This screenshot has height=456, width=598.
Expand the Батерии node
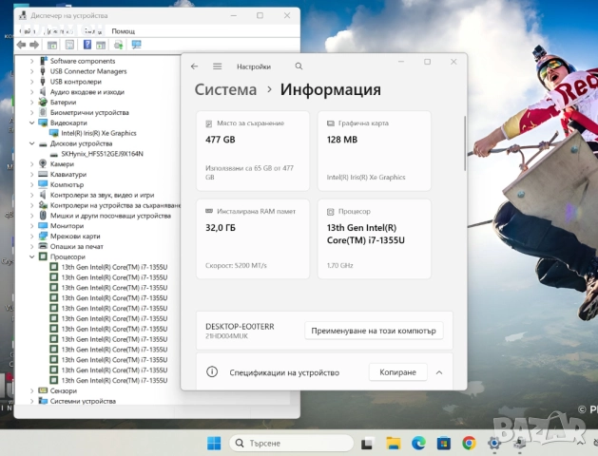click(32, 102)
